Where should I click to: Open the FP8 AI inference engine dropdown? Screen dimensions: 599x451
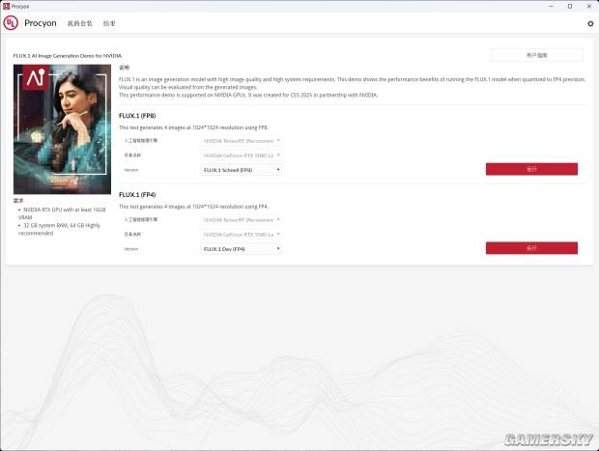pos(242,141)
